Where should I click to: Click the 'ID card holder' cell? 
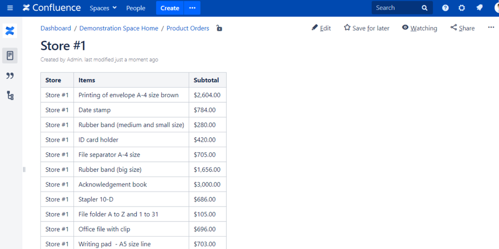(x=131, y=140)
